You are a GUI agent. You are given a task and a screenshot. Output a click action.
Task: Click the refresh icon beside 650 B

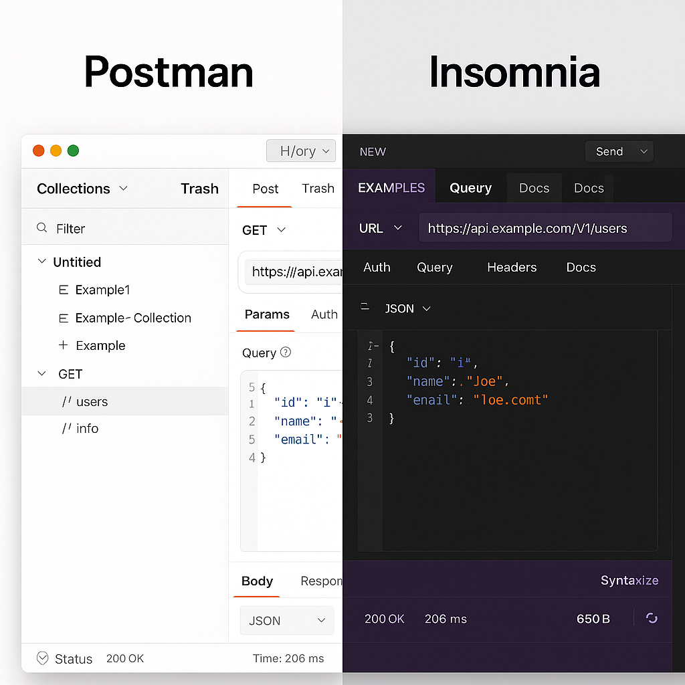coord(651,619)
